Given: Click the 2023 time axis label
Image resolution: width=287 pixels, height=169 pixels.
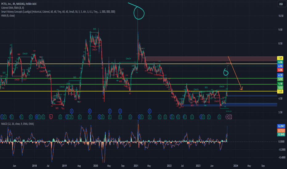Looking at the screenshot, I should pos(198,166).
